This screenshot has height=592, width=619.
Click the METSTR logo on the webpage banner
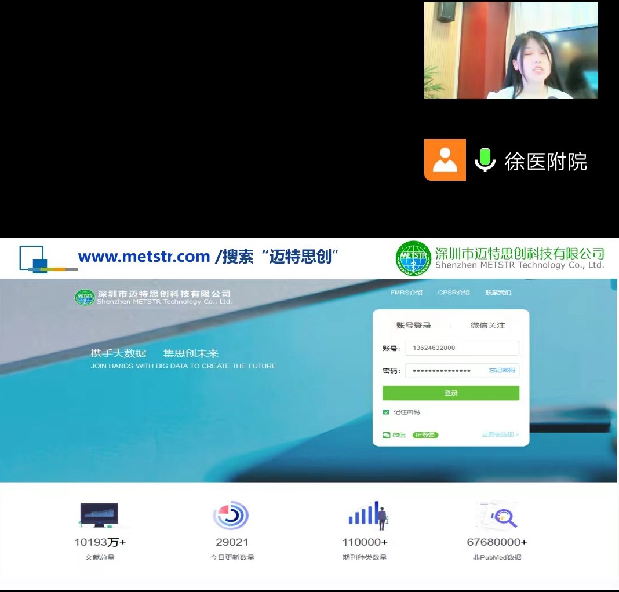[x=85, y=297]
